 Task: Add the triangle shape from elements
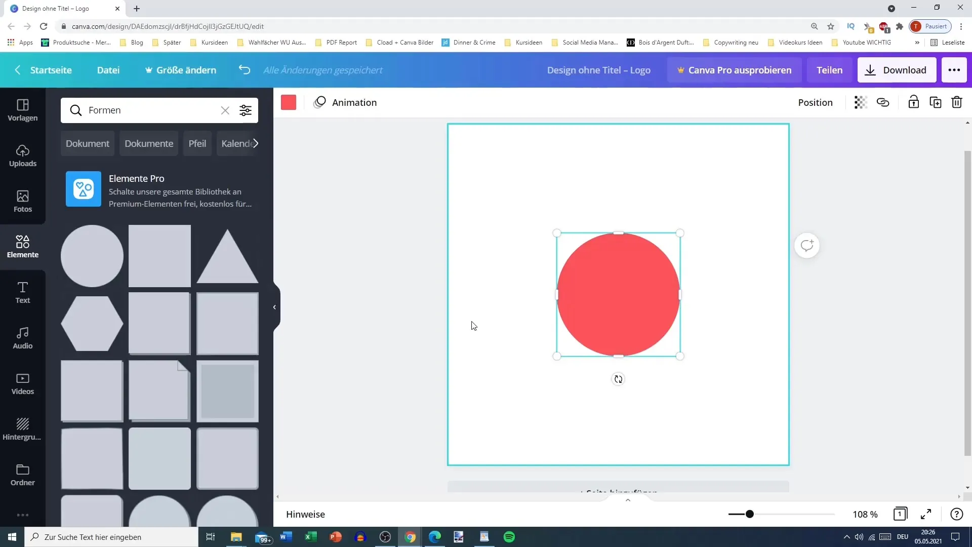(x=227, y=256)
